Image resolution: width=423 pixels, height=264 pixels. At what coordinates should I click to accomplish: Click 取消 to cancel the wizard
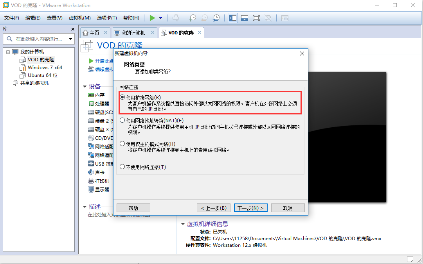[x=288, y=208]
